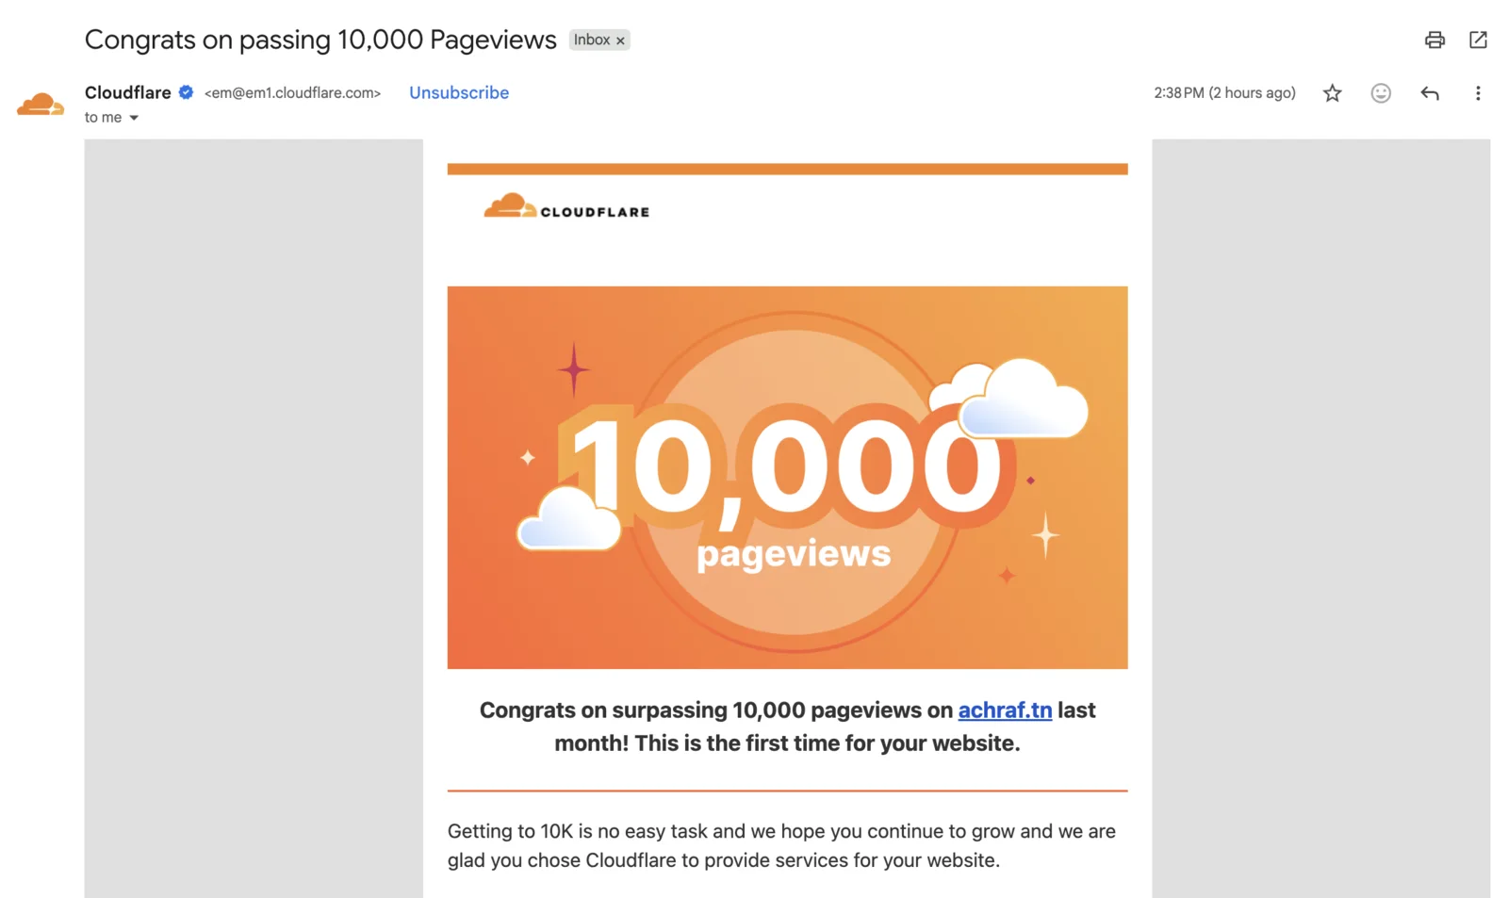Click the verified sender checkmark badge
The image size is (1508, 898).
pyautogui.click(x=187, y=92)
